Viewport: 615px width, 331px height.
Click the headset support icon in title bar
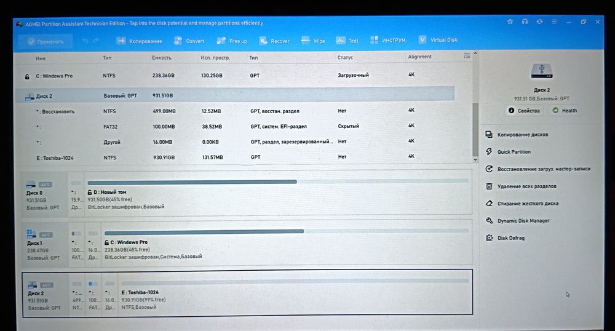coord(525,22)
